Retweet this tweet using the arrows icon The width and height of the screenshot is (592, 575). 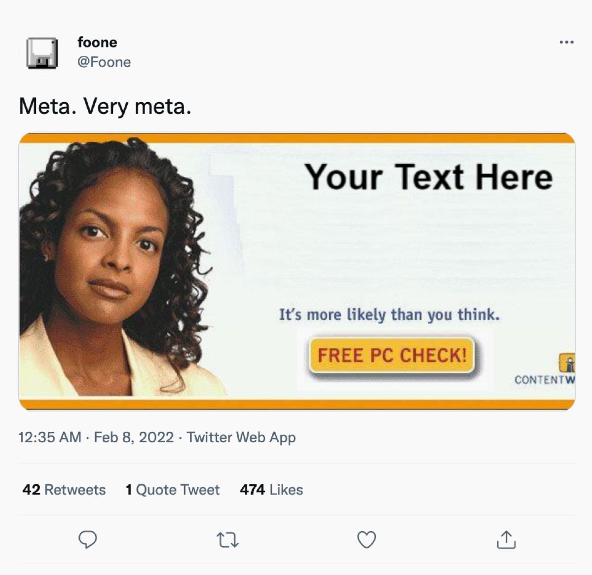(227, 540)
